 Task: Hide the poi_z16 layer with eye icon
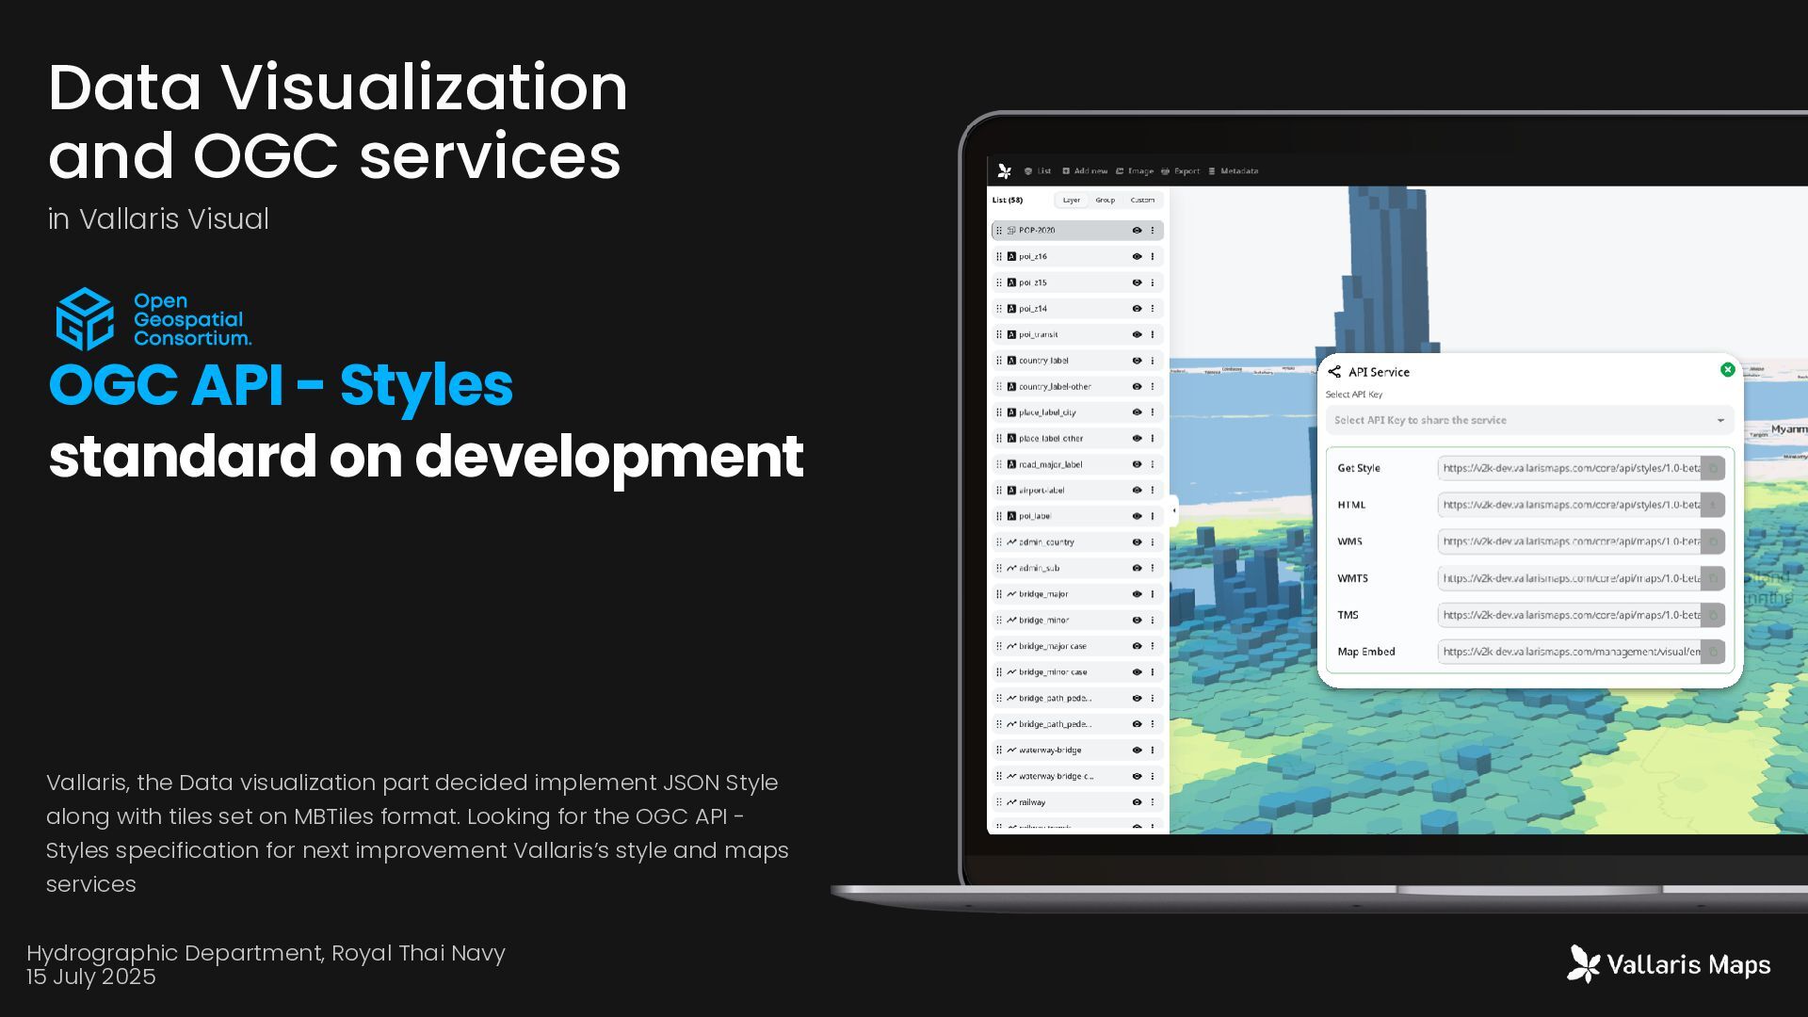[x=1137, y=256]
